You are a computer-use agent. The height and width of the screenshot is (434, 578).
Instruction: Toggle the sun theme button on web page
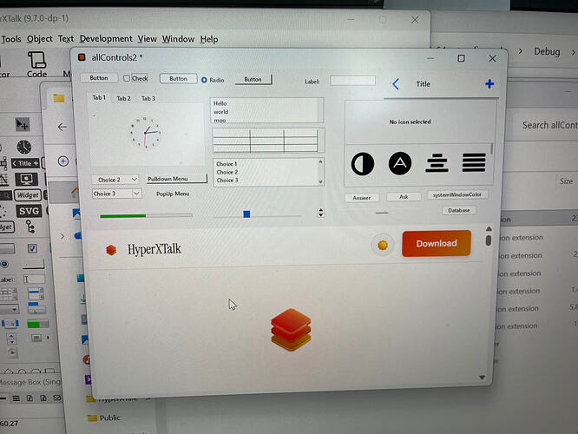click(x=383, y=245)
